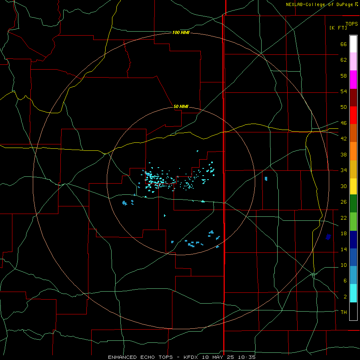
Task: Click the '50 NMI' range ring label
Action: tap(181, 106)
